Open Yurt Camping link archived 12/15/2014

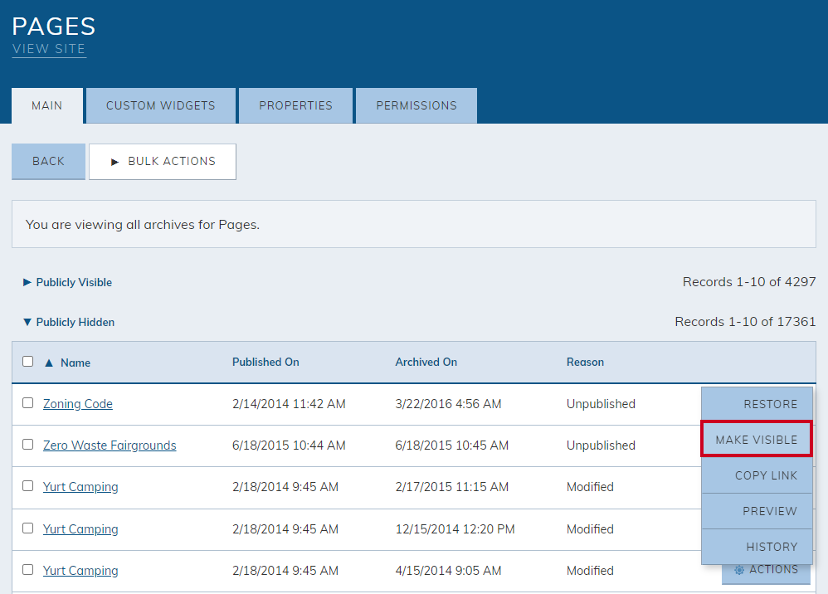(x=80, y=529)
